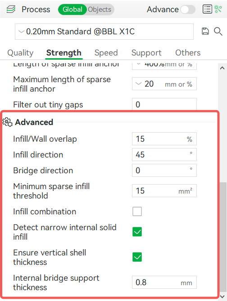Click the Advanced section gear icon
This screenshot has width=227, height=301.
(7, 122)
